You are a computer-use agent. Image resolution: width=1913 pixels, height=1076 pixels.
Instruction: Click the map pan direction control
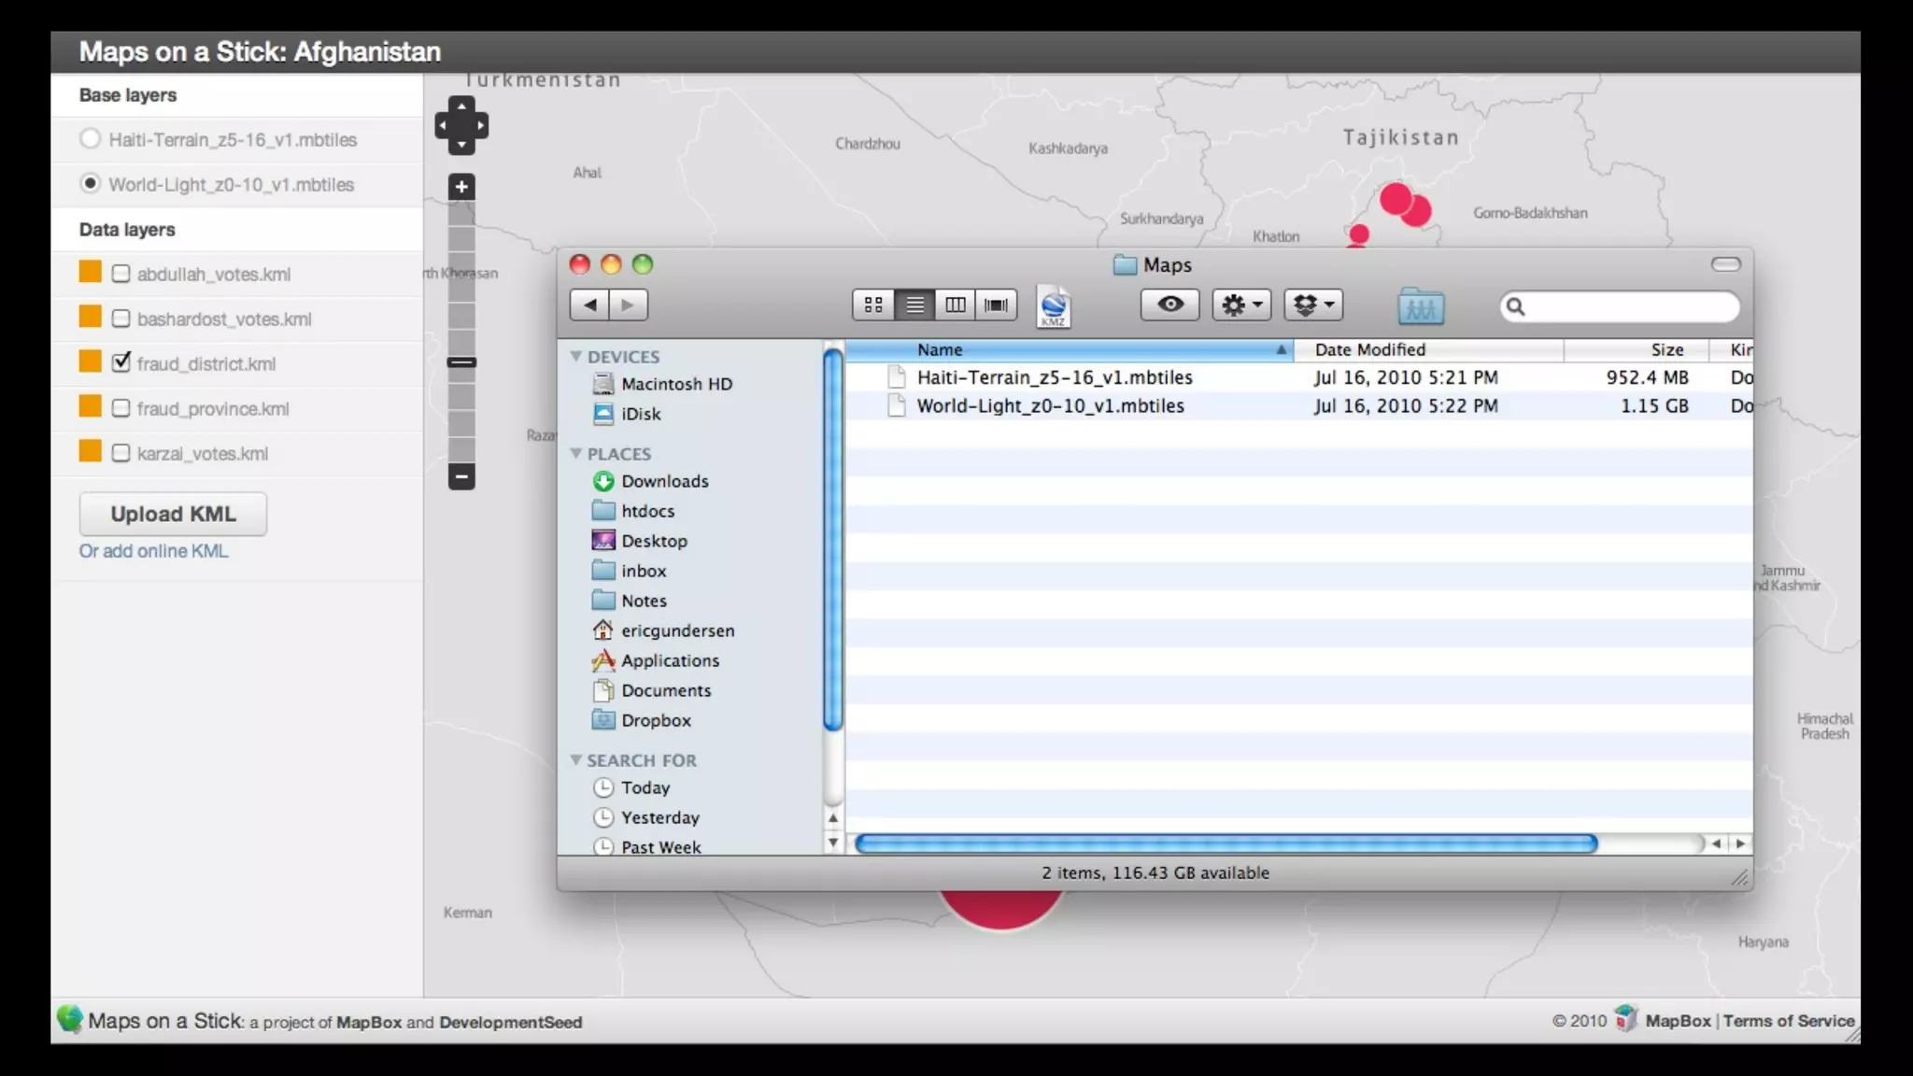461,125
